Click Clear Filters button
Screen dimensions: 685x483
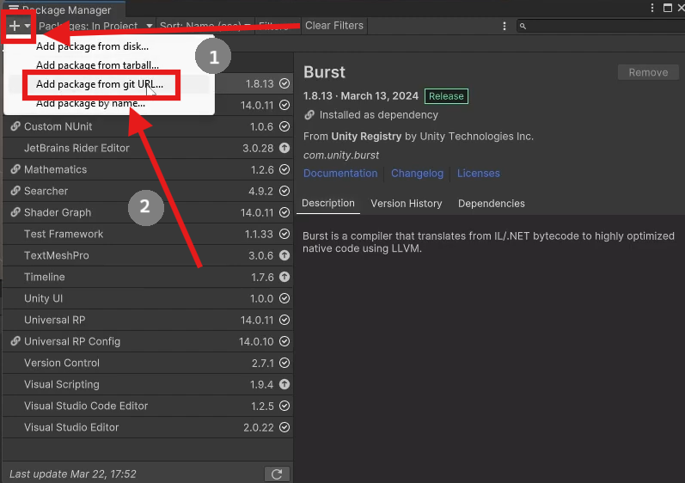pyautogui.click(x=334, y=26)
